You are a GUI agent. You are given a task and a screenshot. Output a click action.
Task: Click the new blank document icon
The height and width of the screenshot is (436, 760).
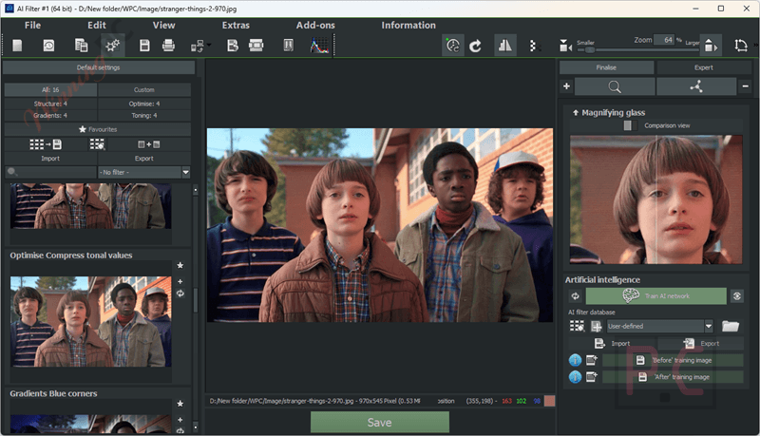[17, 46]
